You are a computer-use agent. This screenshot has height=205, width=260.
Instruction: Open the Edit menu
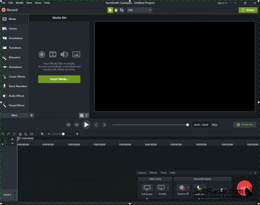(11, 3)
